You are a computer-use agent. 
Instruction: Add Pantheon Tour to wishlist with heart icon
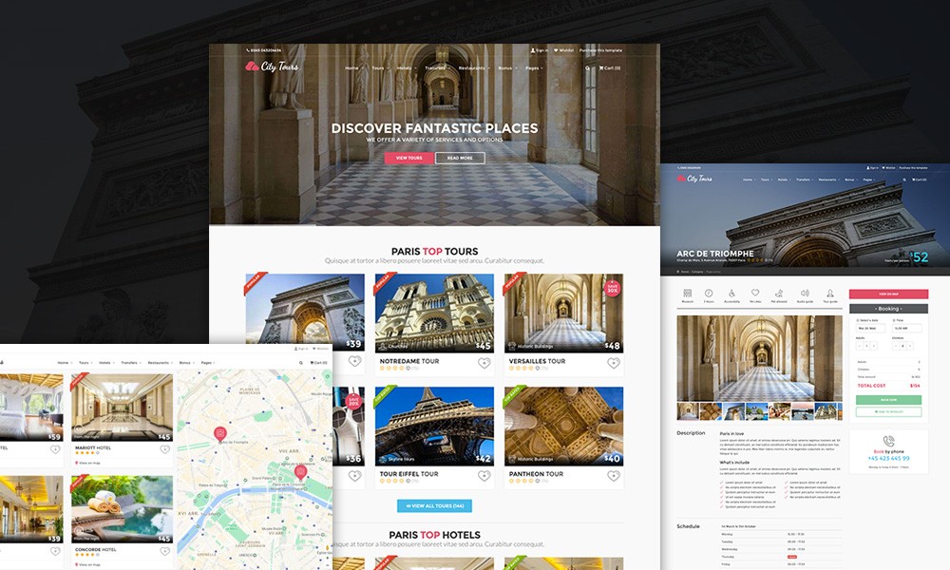click(613, 475)
